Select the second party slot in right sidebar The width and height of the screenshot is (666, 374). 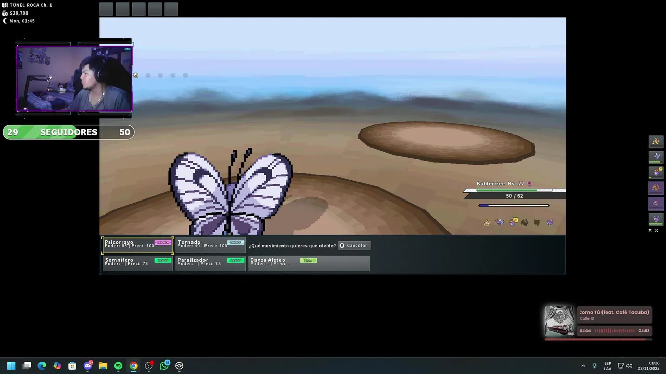click(656, 157)
